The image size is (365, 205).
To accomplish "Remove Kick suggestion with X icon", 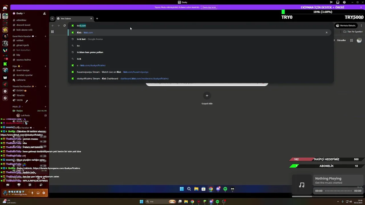I will pos(327,32).
